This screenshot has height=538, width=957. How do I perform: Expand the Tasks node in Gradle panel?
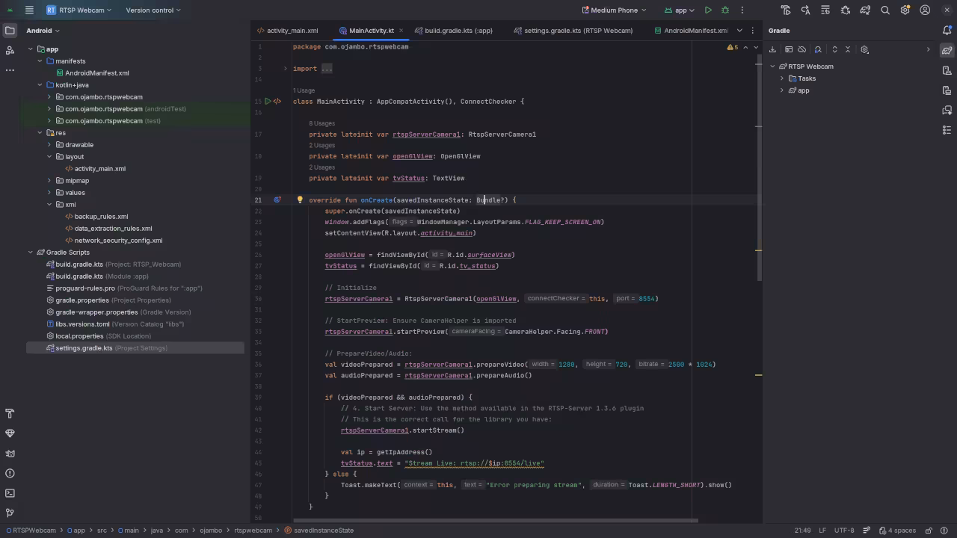[782, 78]
